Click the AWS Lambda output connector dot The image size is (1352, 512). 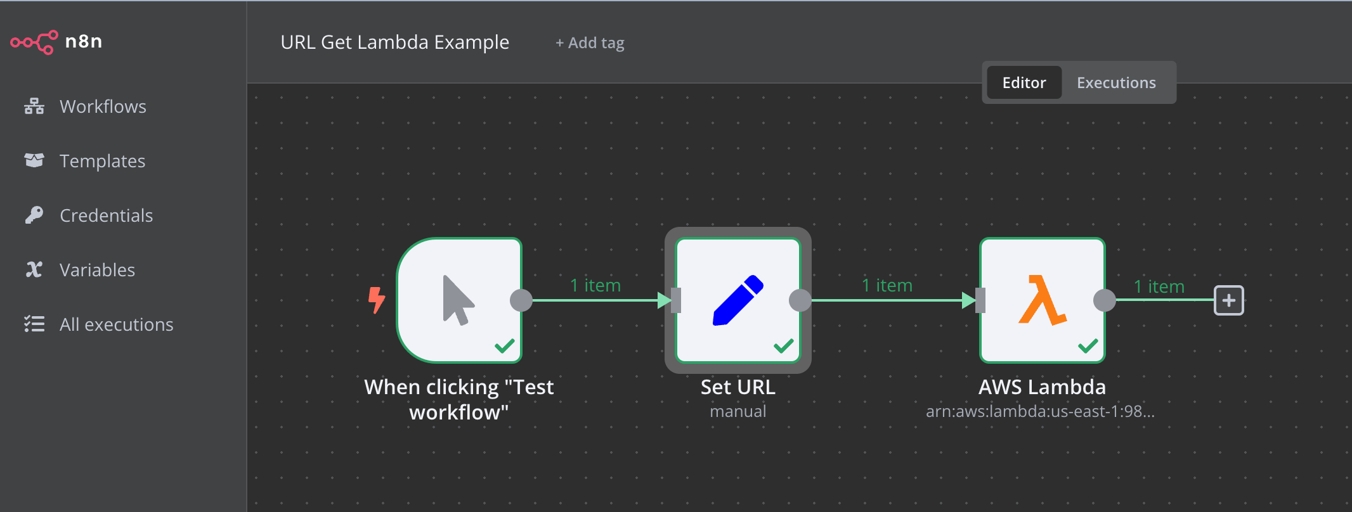(x=1105, y=300)
